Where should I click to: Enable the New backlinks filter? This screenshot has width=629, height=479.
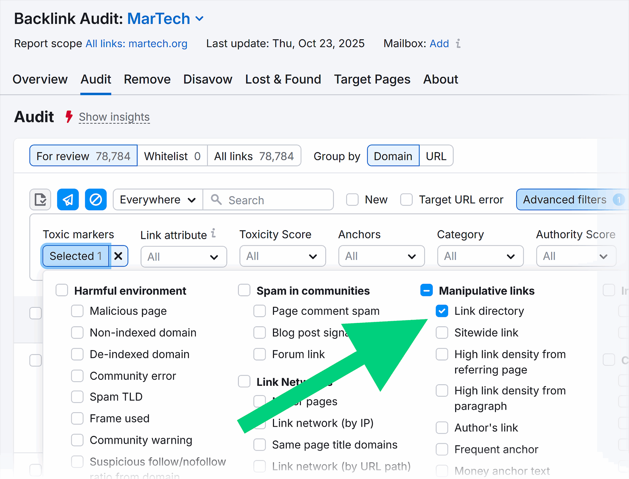(352, 200)
